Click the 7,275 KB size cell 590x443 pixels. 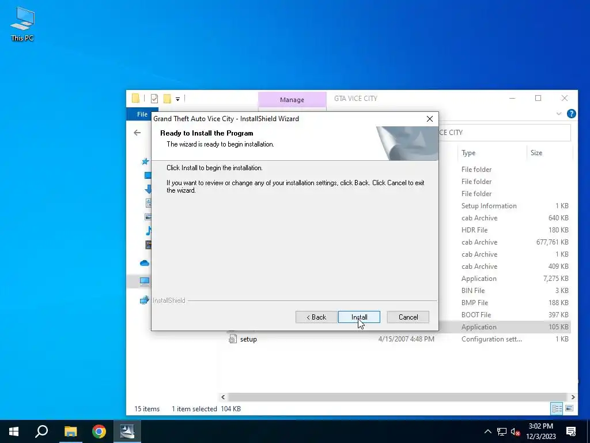point(555,279)
